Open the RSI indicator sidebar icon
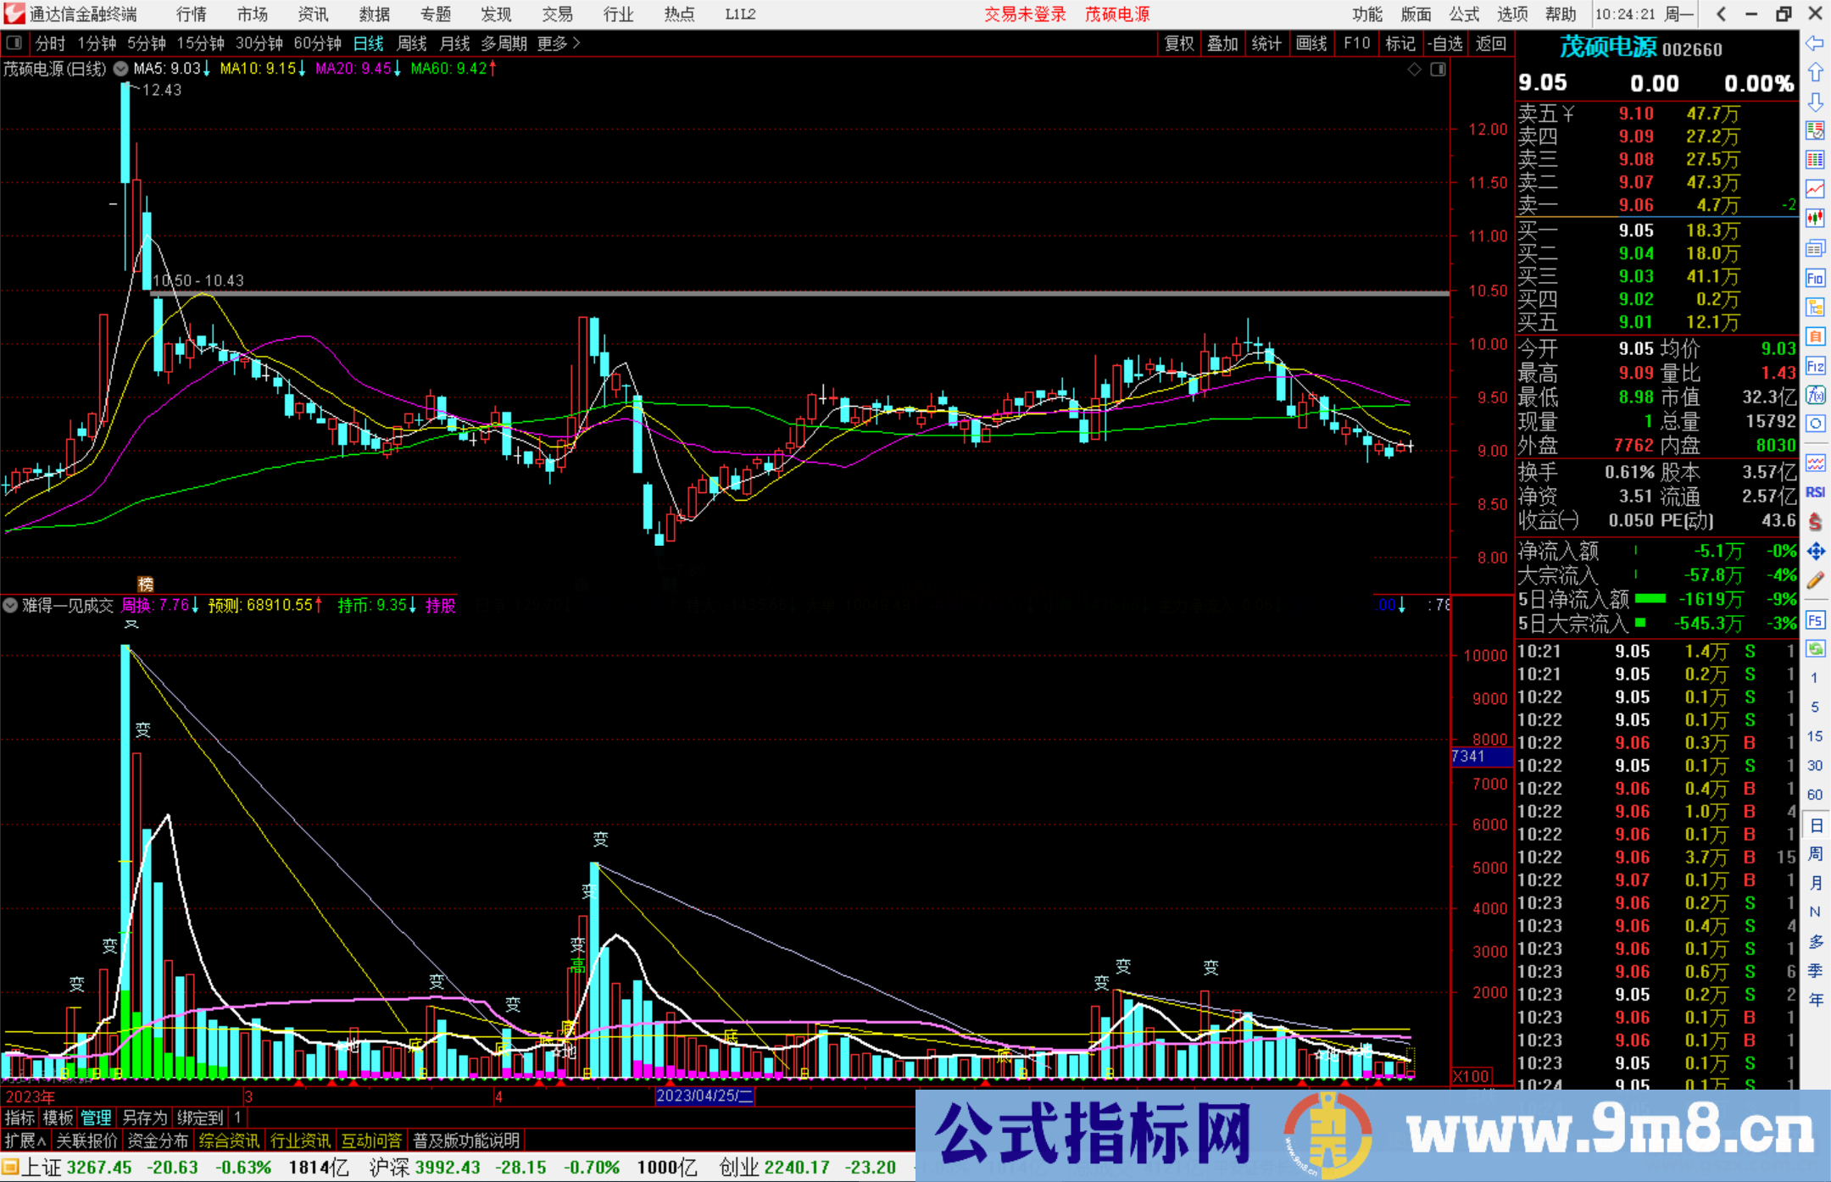Image resolution: width=1831 pixels, height=1182 pixels. coord(1815,492)
